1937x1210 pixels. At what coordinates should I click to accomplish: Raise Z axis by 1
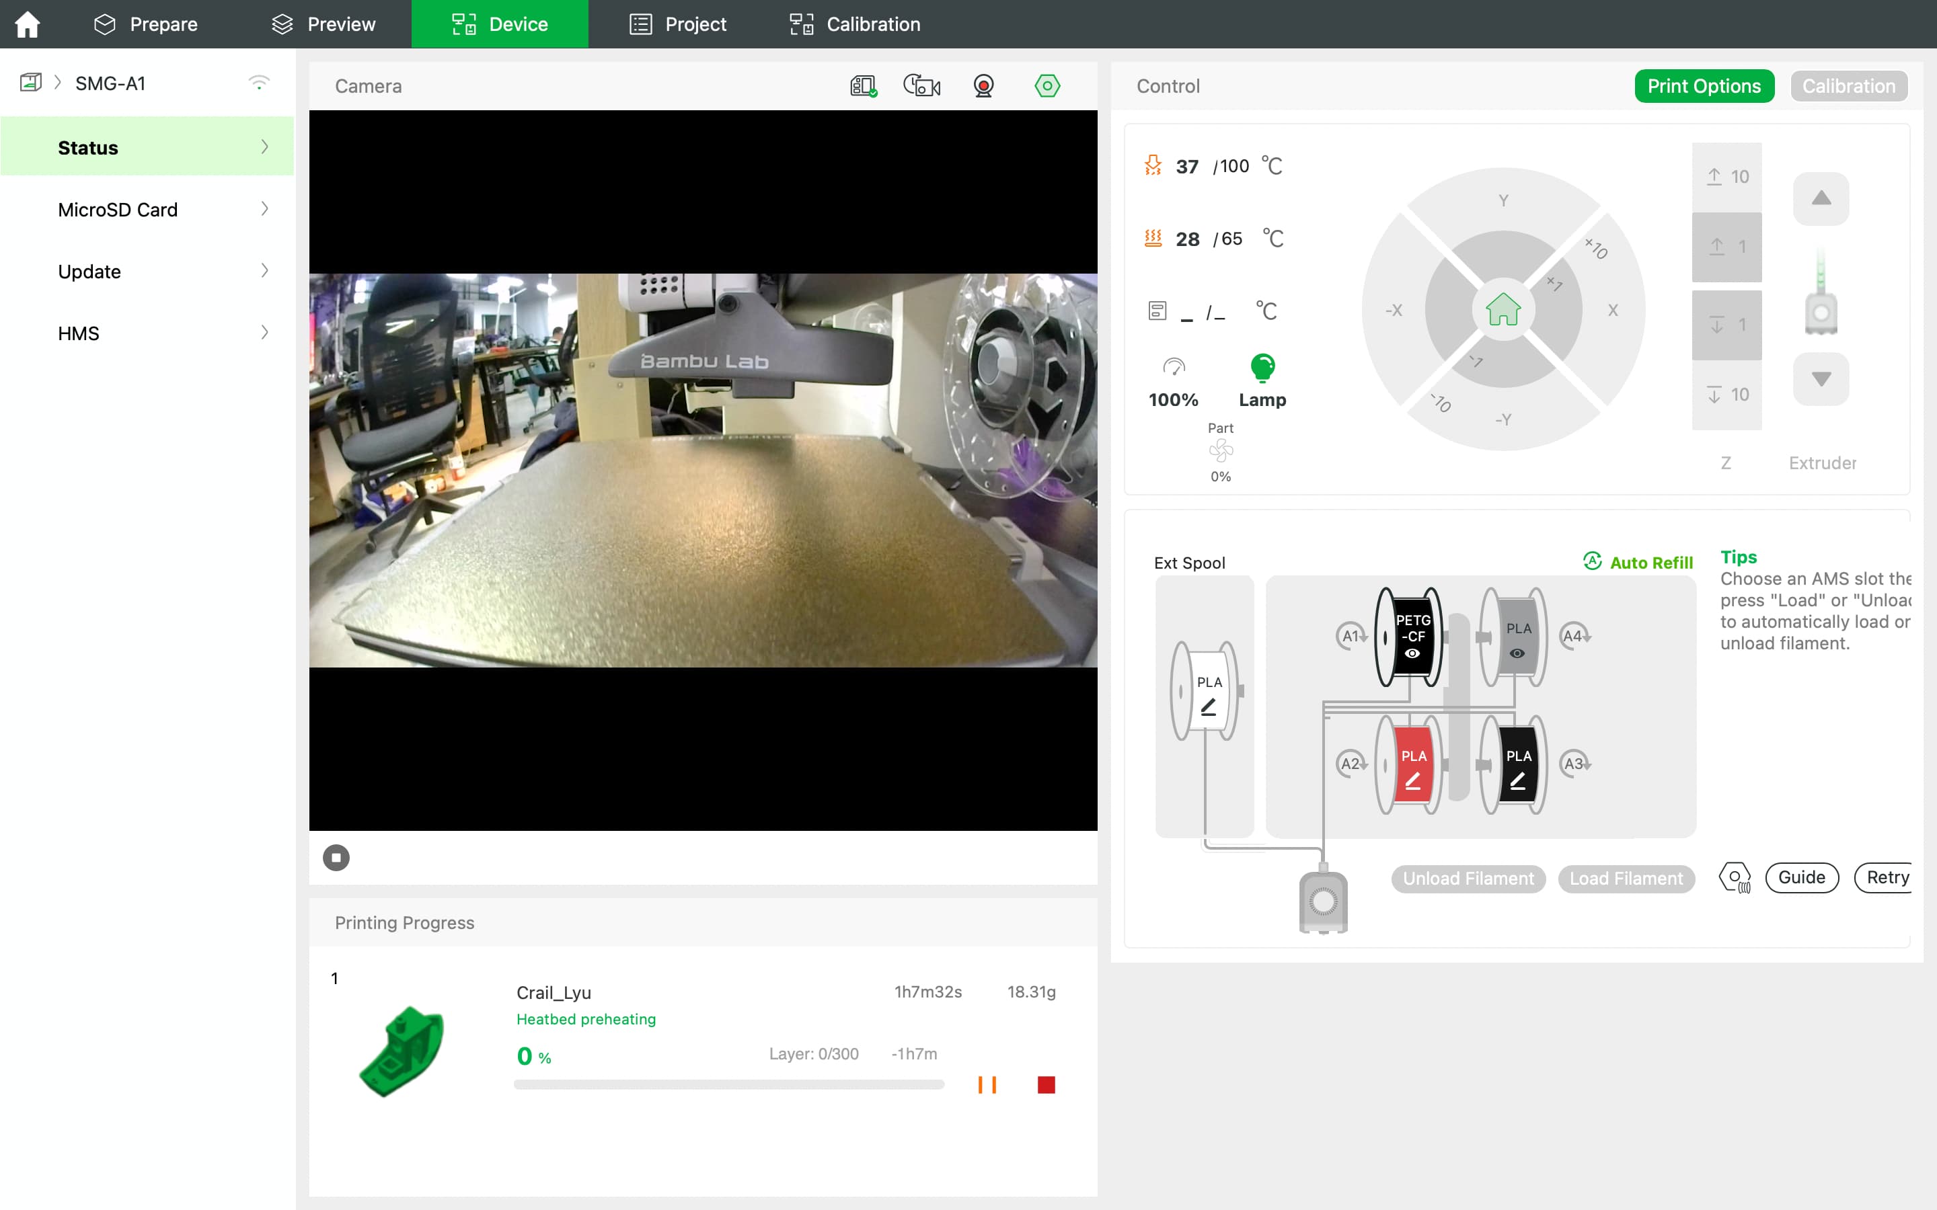pos(1726,247)
